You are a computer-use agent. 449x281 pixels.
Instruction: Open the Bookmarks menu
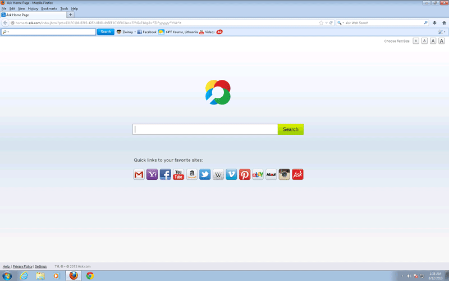[x=49, y=8]
